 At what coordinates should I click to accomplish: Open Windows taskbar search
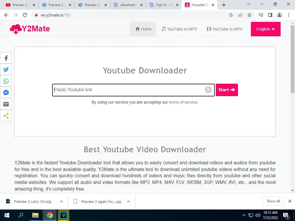pos(21,215)
